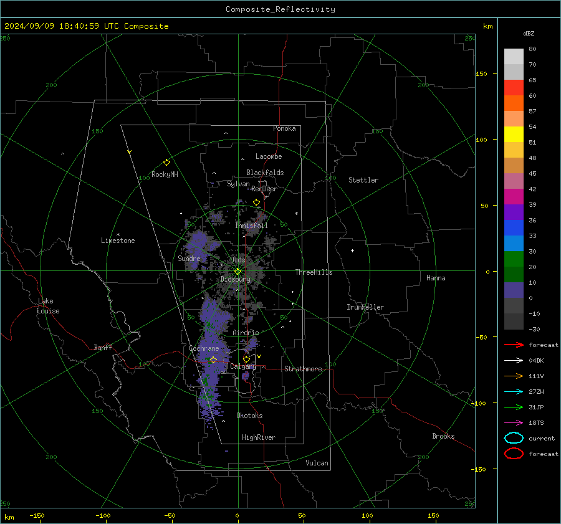Click the Brooks city label
The image size is (561, 524).
(x=443, y=436)
